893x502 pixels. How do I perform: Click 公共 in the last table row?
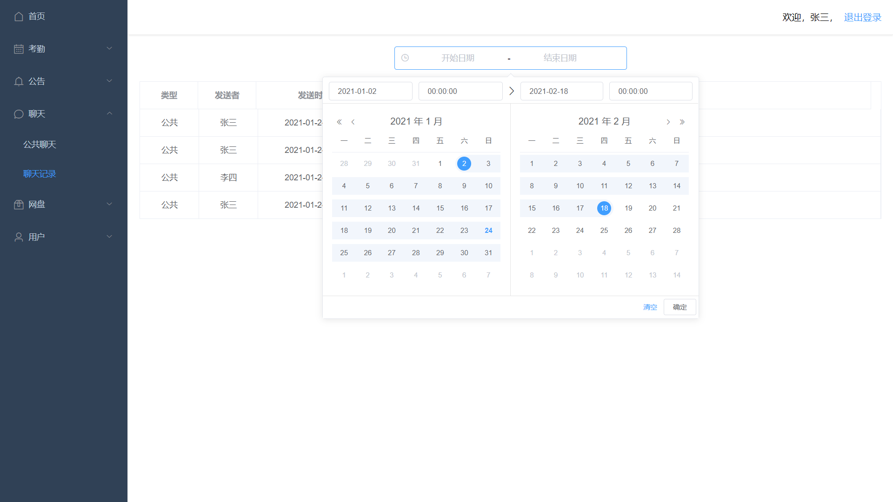tap(170, 205)
